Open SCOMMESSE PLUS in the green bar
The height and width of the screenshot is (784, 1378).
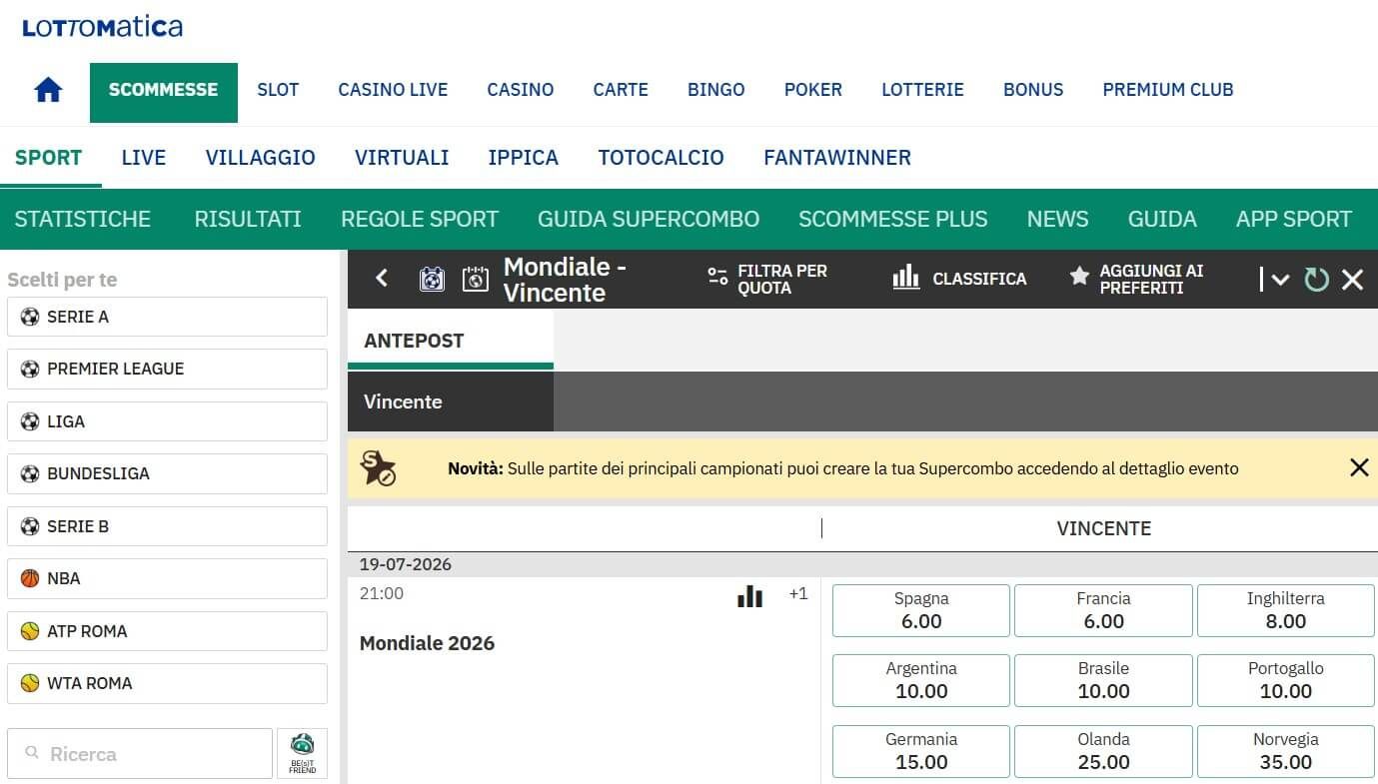tap(893, 219)
